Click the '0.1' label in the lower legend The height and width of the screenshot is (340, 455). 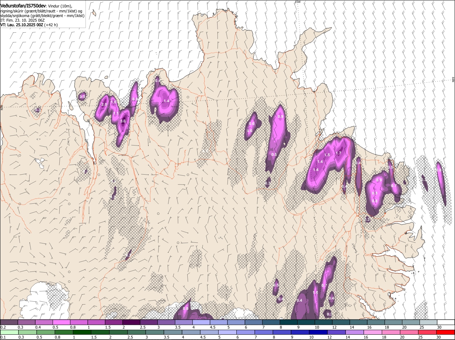[x=3, y=337]
